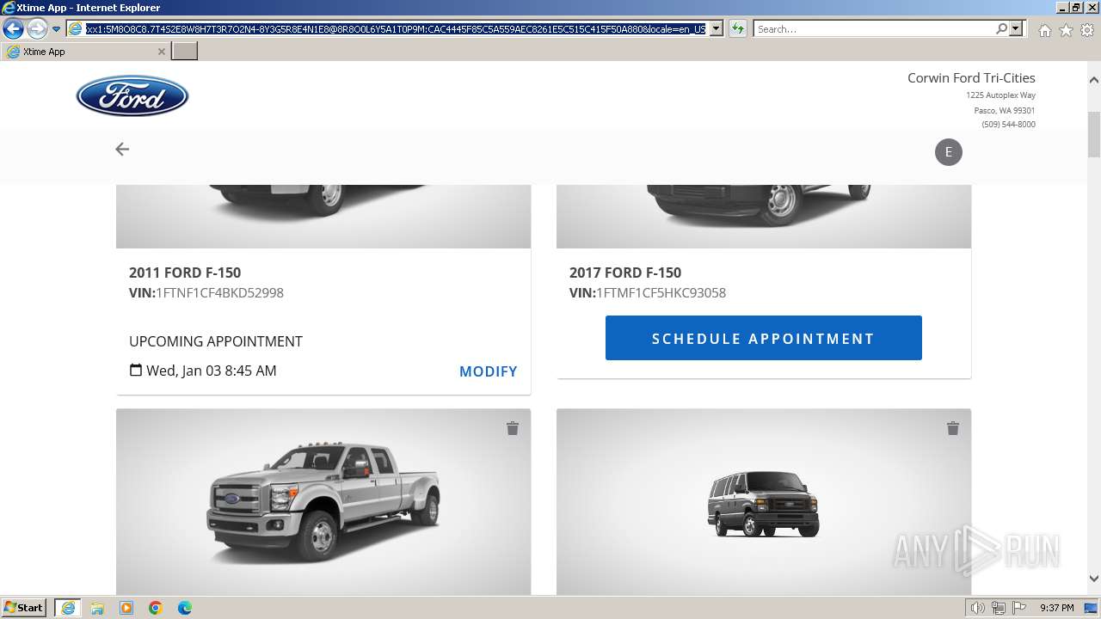The width and height of the screenshot is (1101, 619).
Task: Open Microsoft Edge from the taskbar
Action: coord(185,608)
